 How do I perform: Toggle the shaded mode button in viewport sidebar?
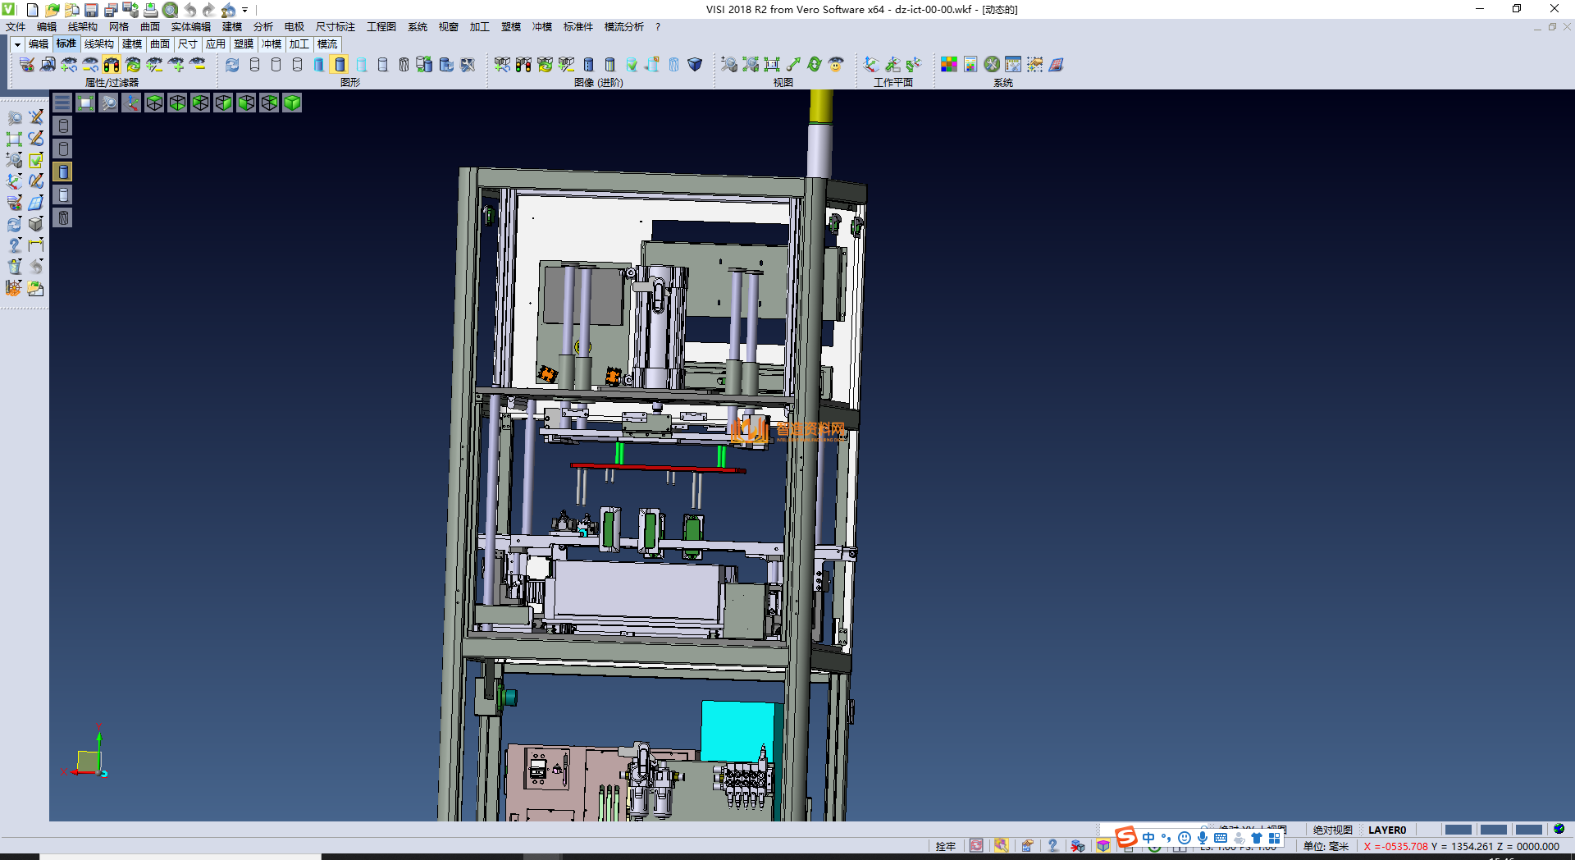tap(63, 172)
